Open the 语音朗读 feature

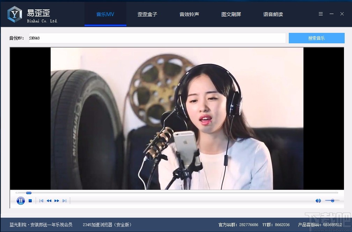click(x=273, y=14)
